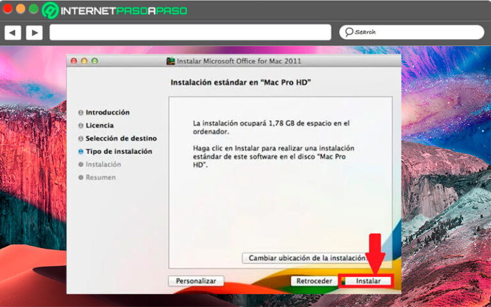The image size is (491, 307).
Task: Focus the browser address bar field
Action: coord(190,32)
